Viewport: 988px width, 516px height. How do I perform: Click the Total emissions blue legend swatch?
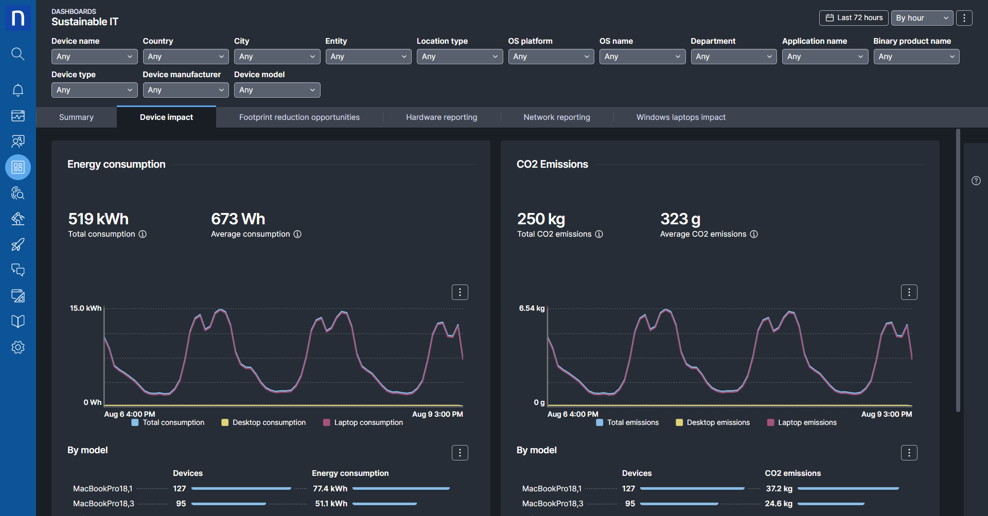click(x=599, y=422)
